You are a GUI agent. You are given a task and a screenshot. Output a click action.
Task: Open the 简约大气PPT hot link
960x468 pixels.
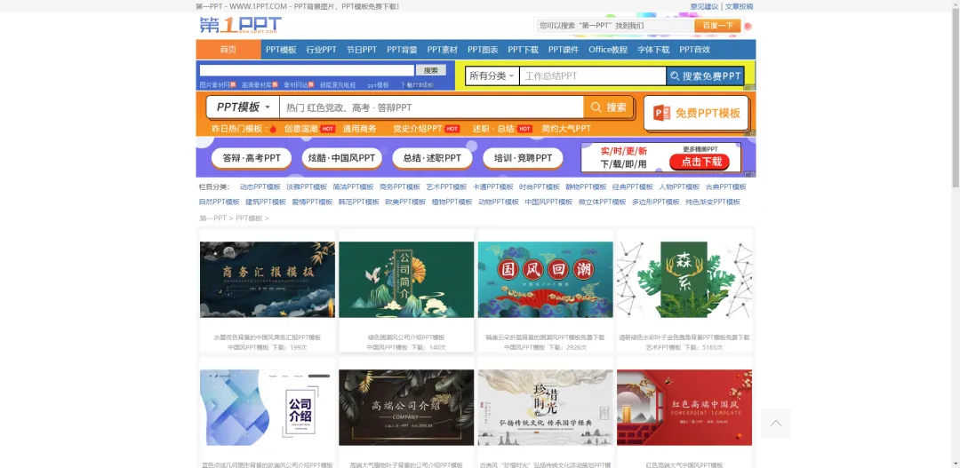tap(566, 129)
